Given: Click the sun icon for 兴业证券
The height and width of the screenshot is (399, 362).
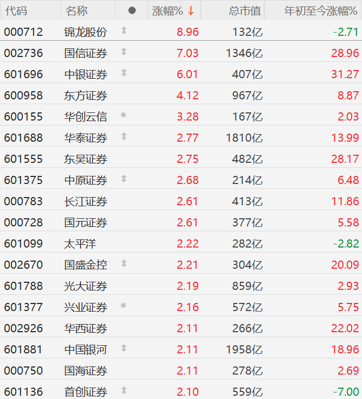Looking at the screenshot, I should click(x=123, y=305).
